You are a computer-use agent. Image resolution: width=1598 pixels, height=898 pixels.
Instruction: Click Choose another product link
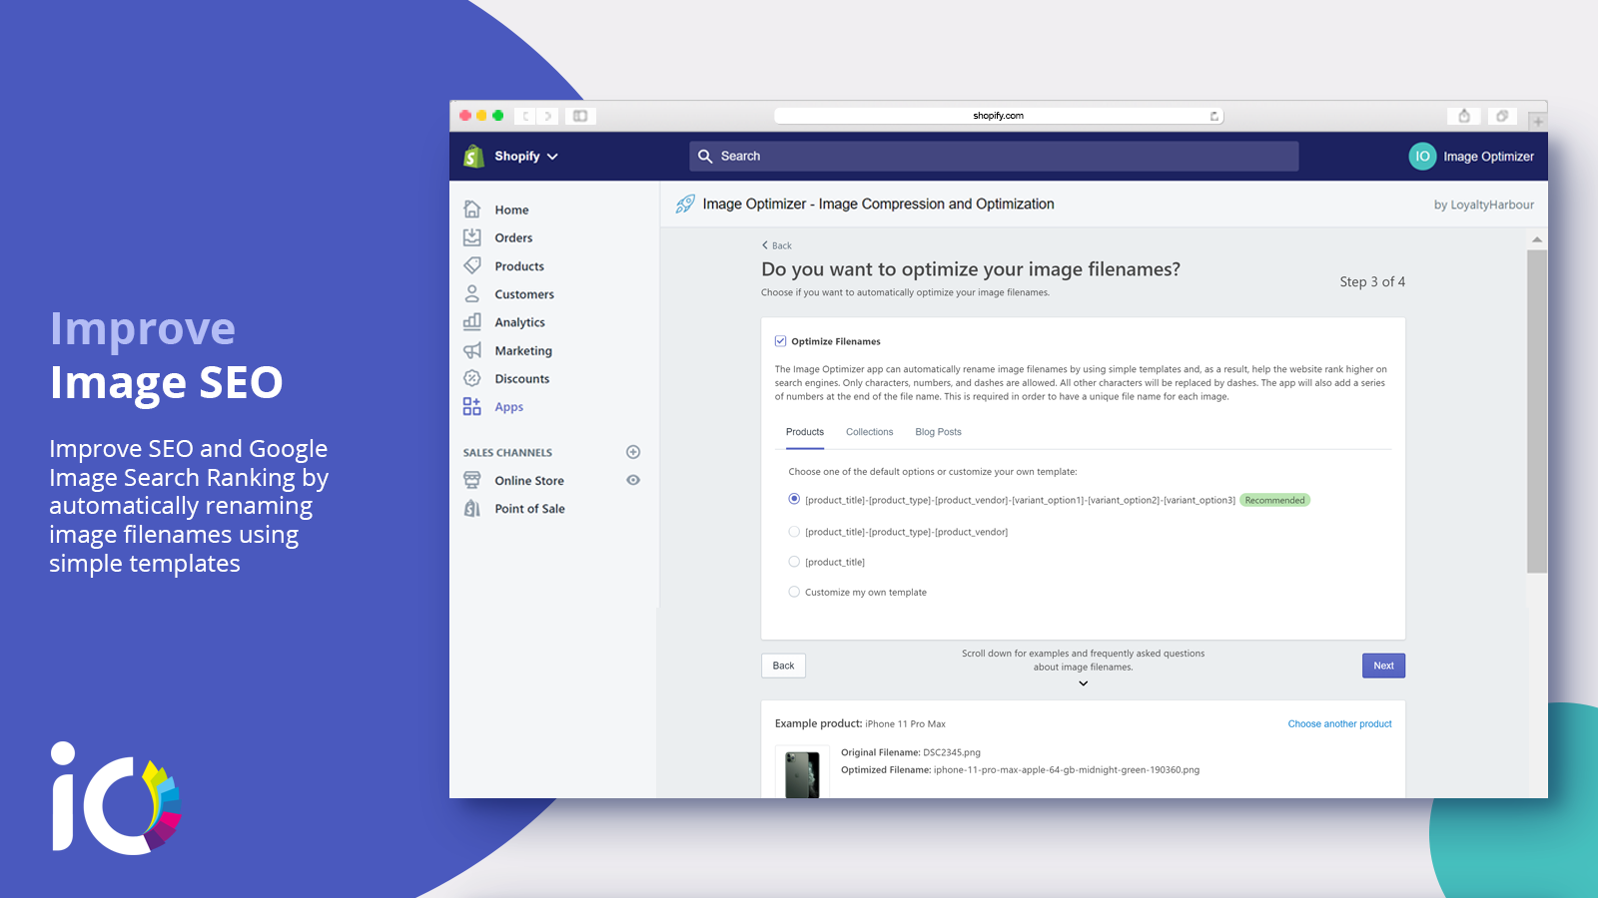point(1339,724)
